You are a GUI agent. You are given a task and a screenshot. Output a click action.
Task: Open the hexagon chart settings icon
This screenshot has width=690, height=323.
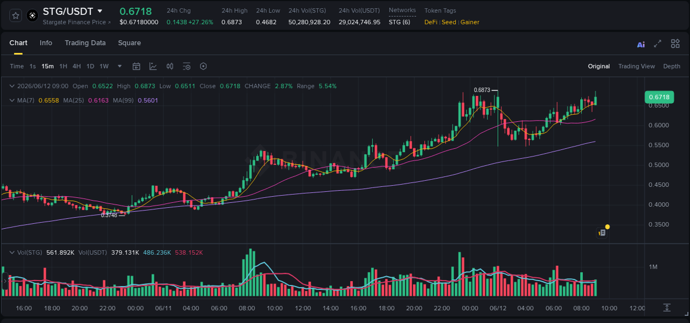tap(203, 66)
